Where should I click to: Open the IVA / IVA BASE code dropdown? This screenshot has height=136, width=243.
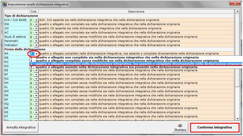pyautogui.click(x=36, y=20)
